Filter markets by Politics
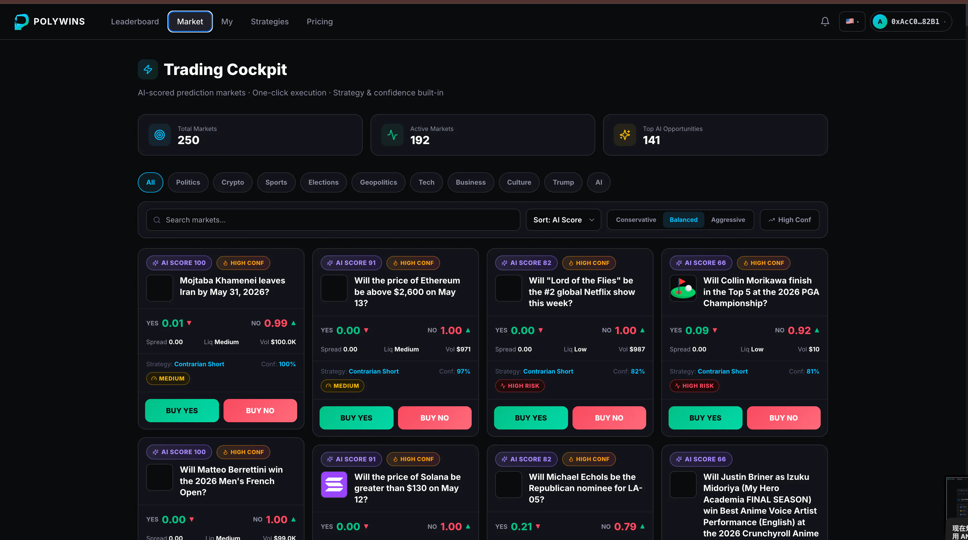Screen dimensions: 968x540 coord(188,182)
